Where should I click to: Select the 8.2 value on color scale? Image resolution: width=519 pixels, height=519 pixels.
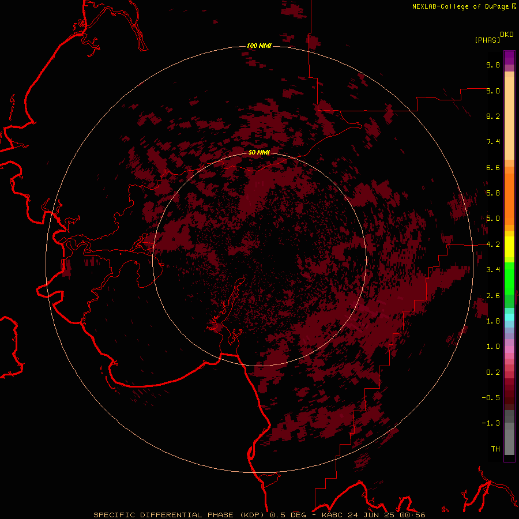click(493, 116)
